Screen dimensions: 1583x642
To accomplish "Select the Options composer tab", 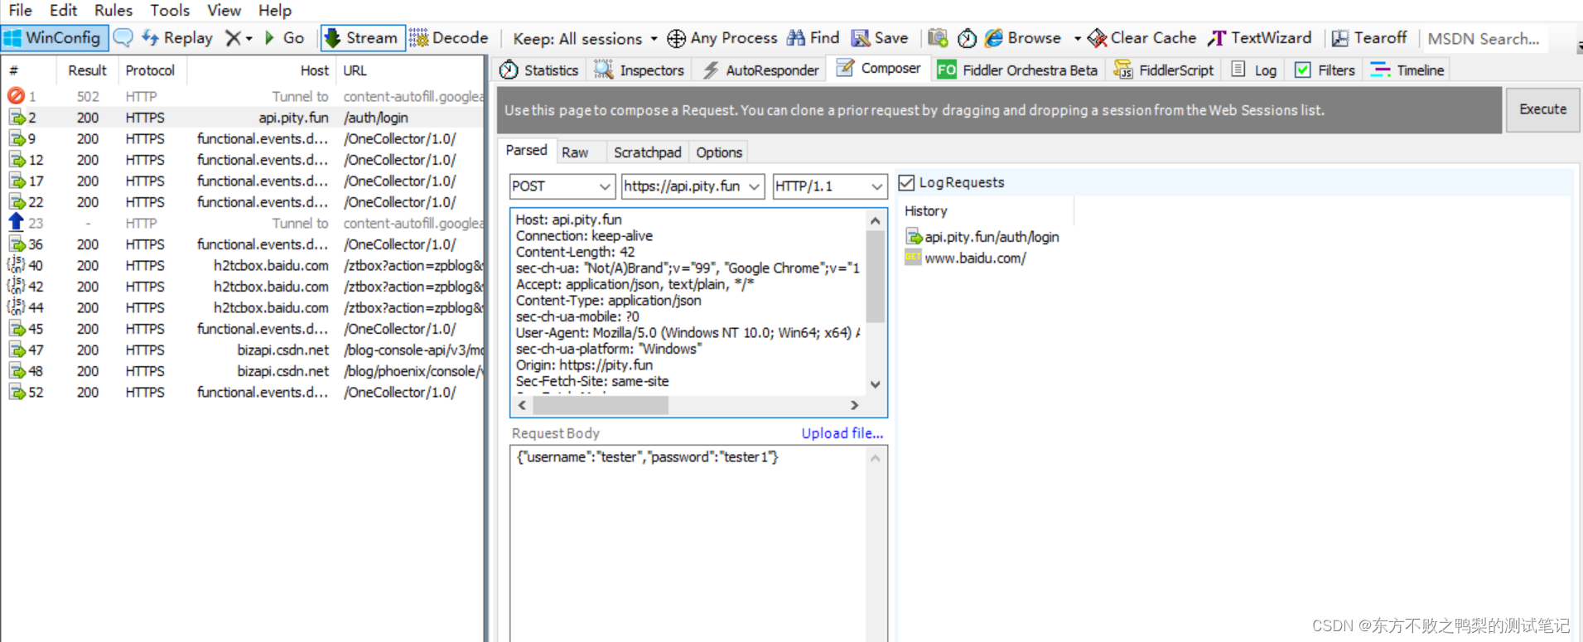I will [x=719, y=152].
